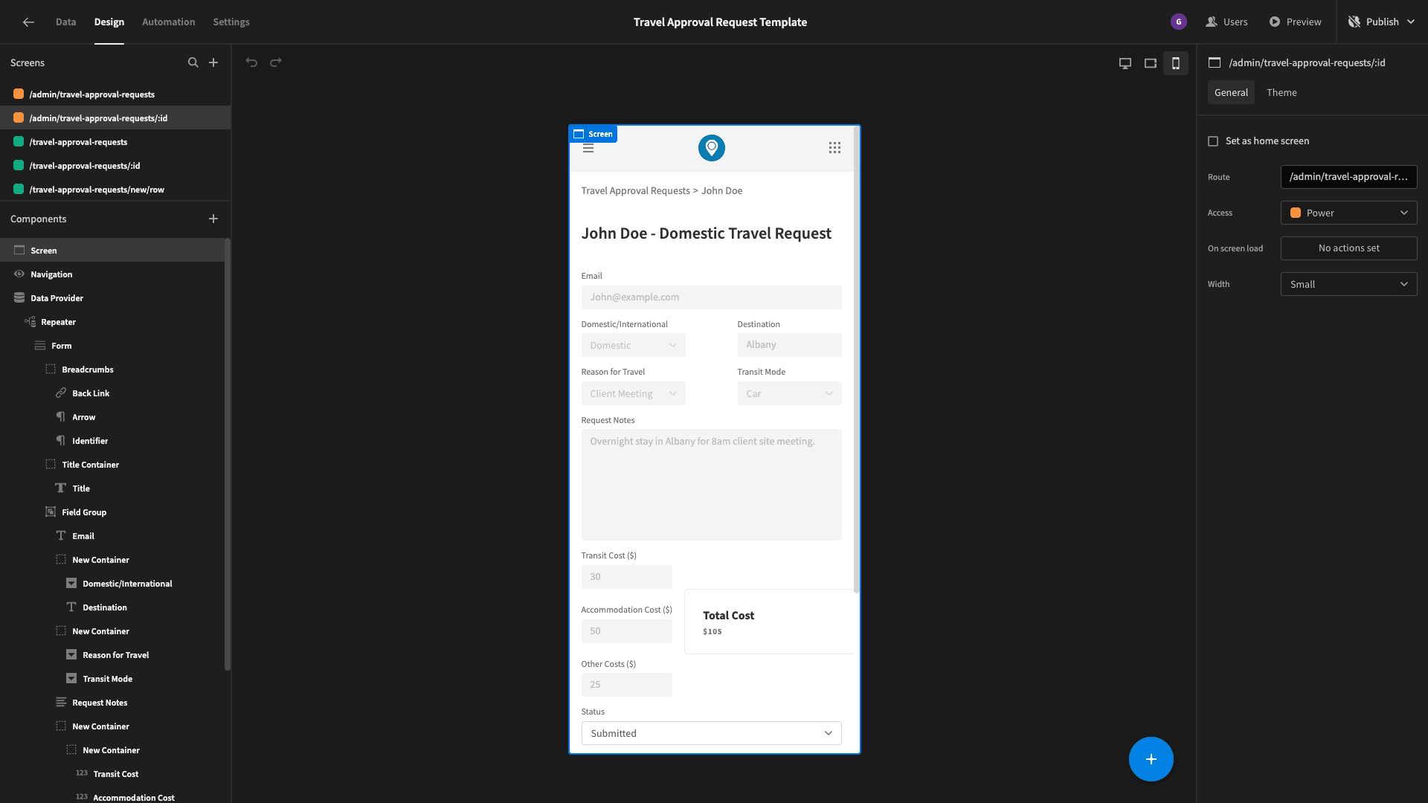1428x803 pixels.
Task: Expand the Width Small dropdown
Action: point(1348,284)
